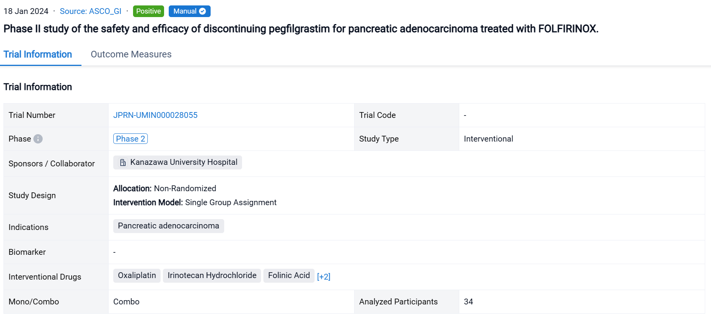
Task: Click the Irinotecan Hydrochloride drug tag
Action: [212, 275]
